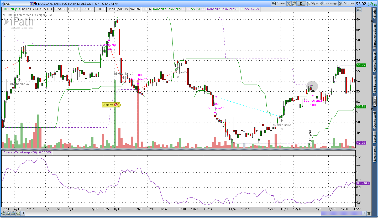Viewport: 378px width, 218px height.
Task: Open the Dashboard side tab
Action: pyautogui.click(x=375, y=120)
